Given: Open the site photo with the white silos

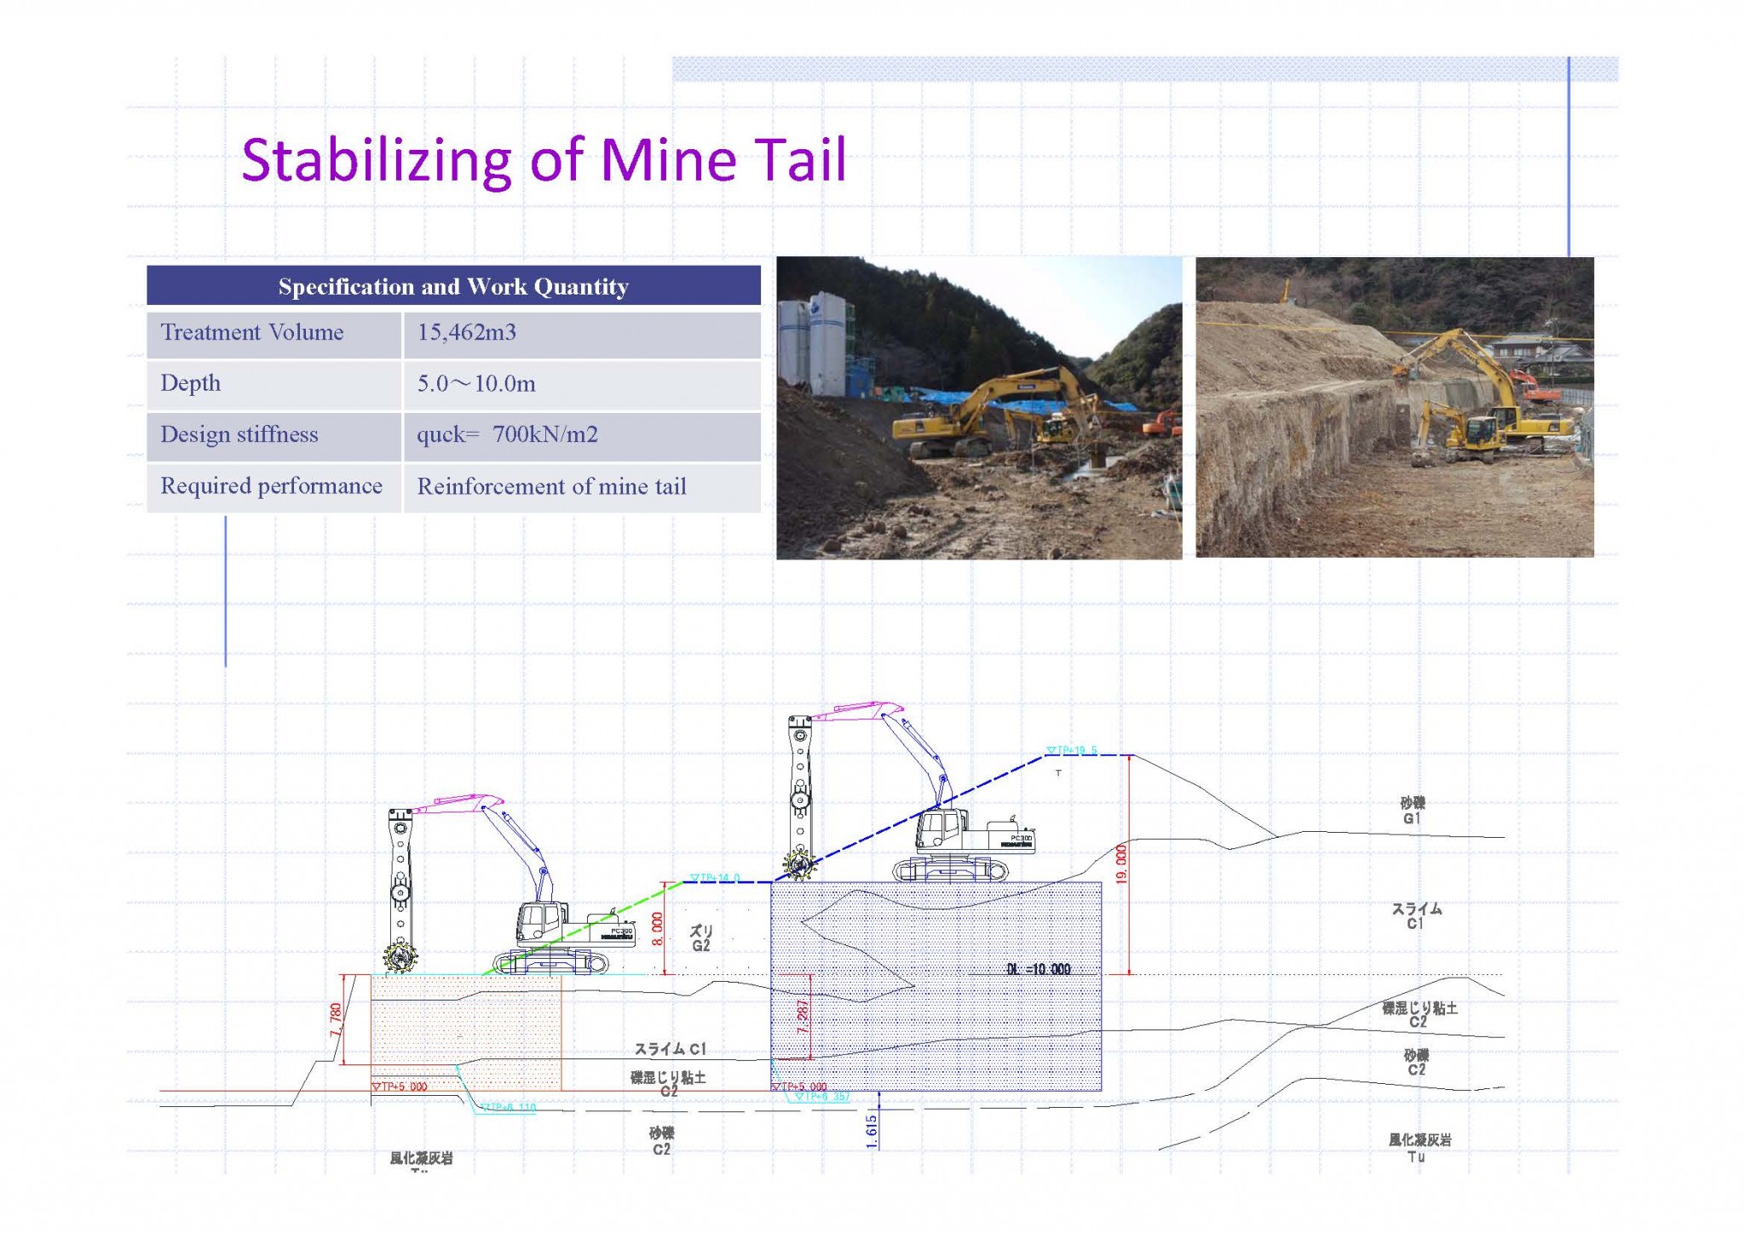Looking at the screenshot, I should click(979, 408).
